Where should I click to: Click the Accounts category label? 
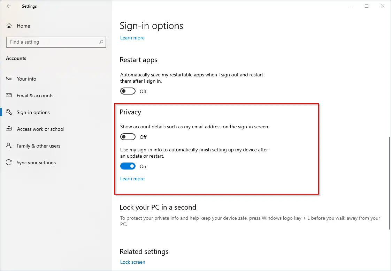tap(16, 58)
